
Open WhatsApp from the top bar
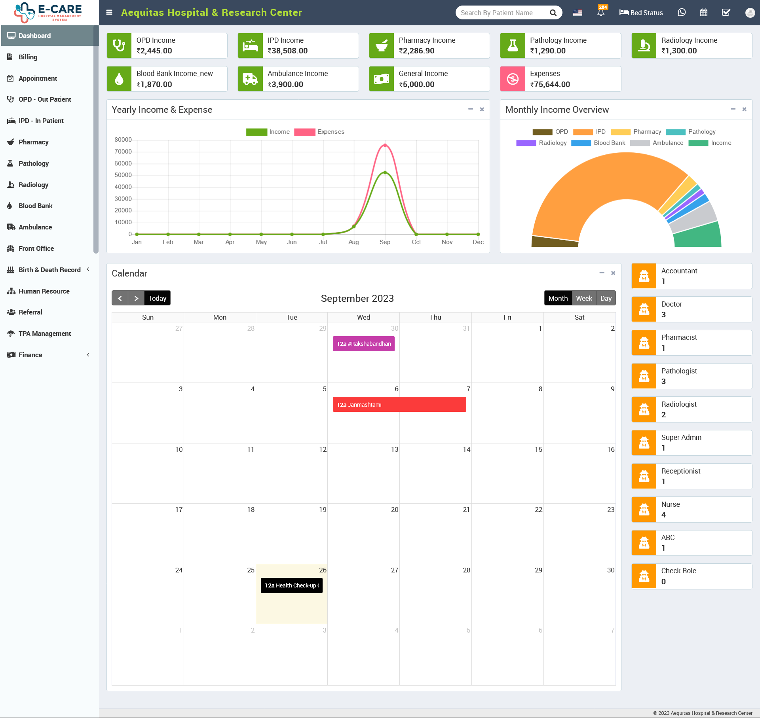682,12
